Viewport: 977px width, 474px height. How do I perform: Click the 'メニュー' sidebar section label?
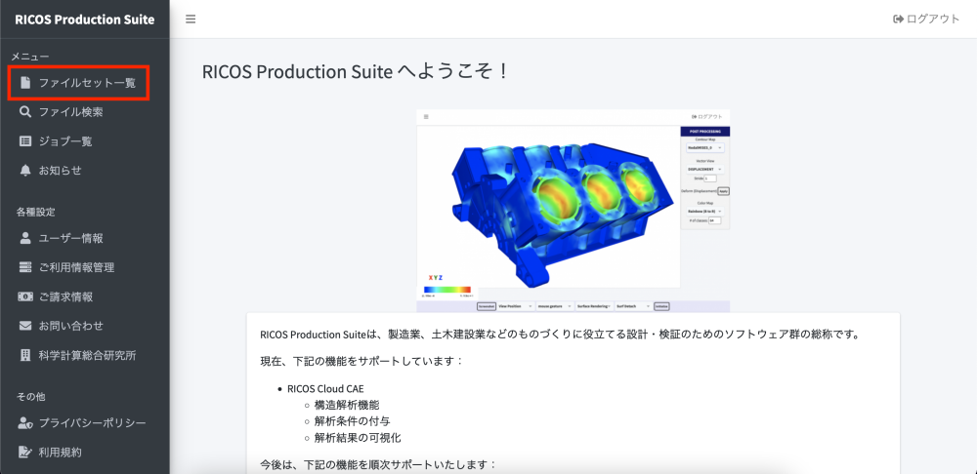[x=30, y=57]
